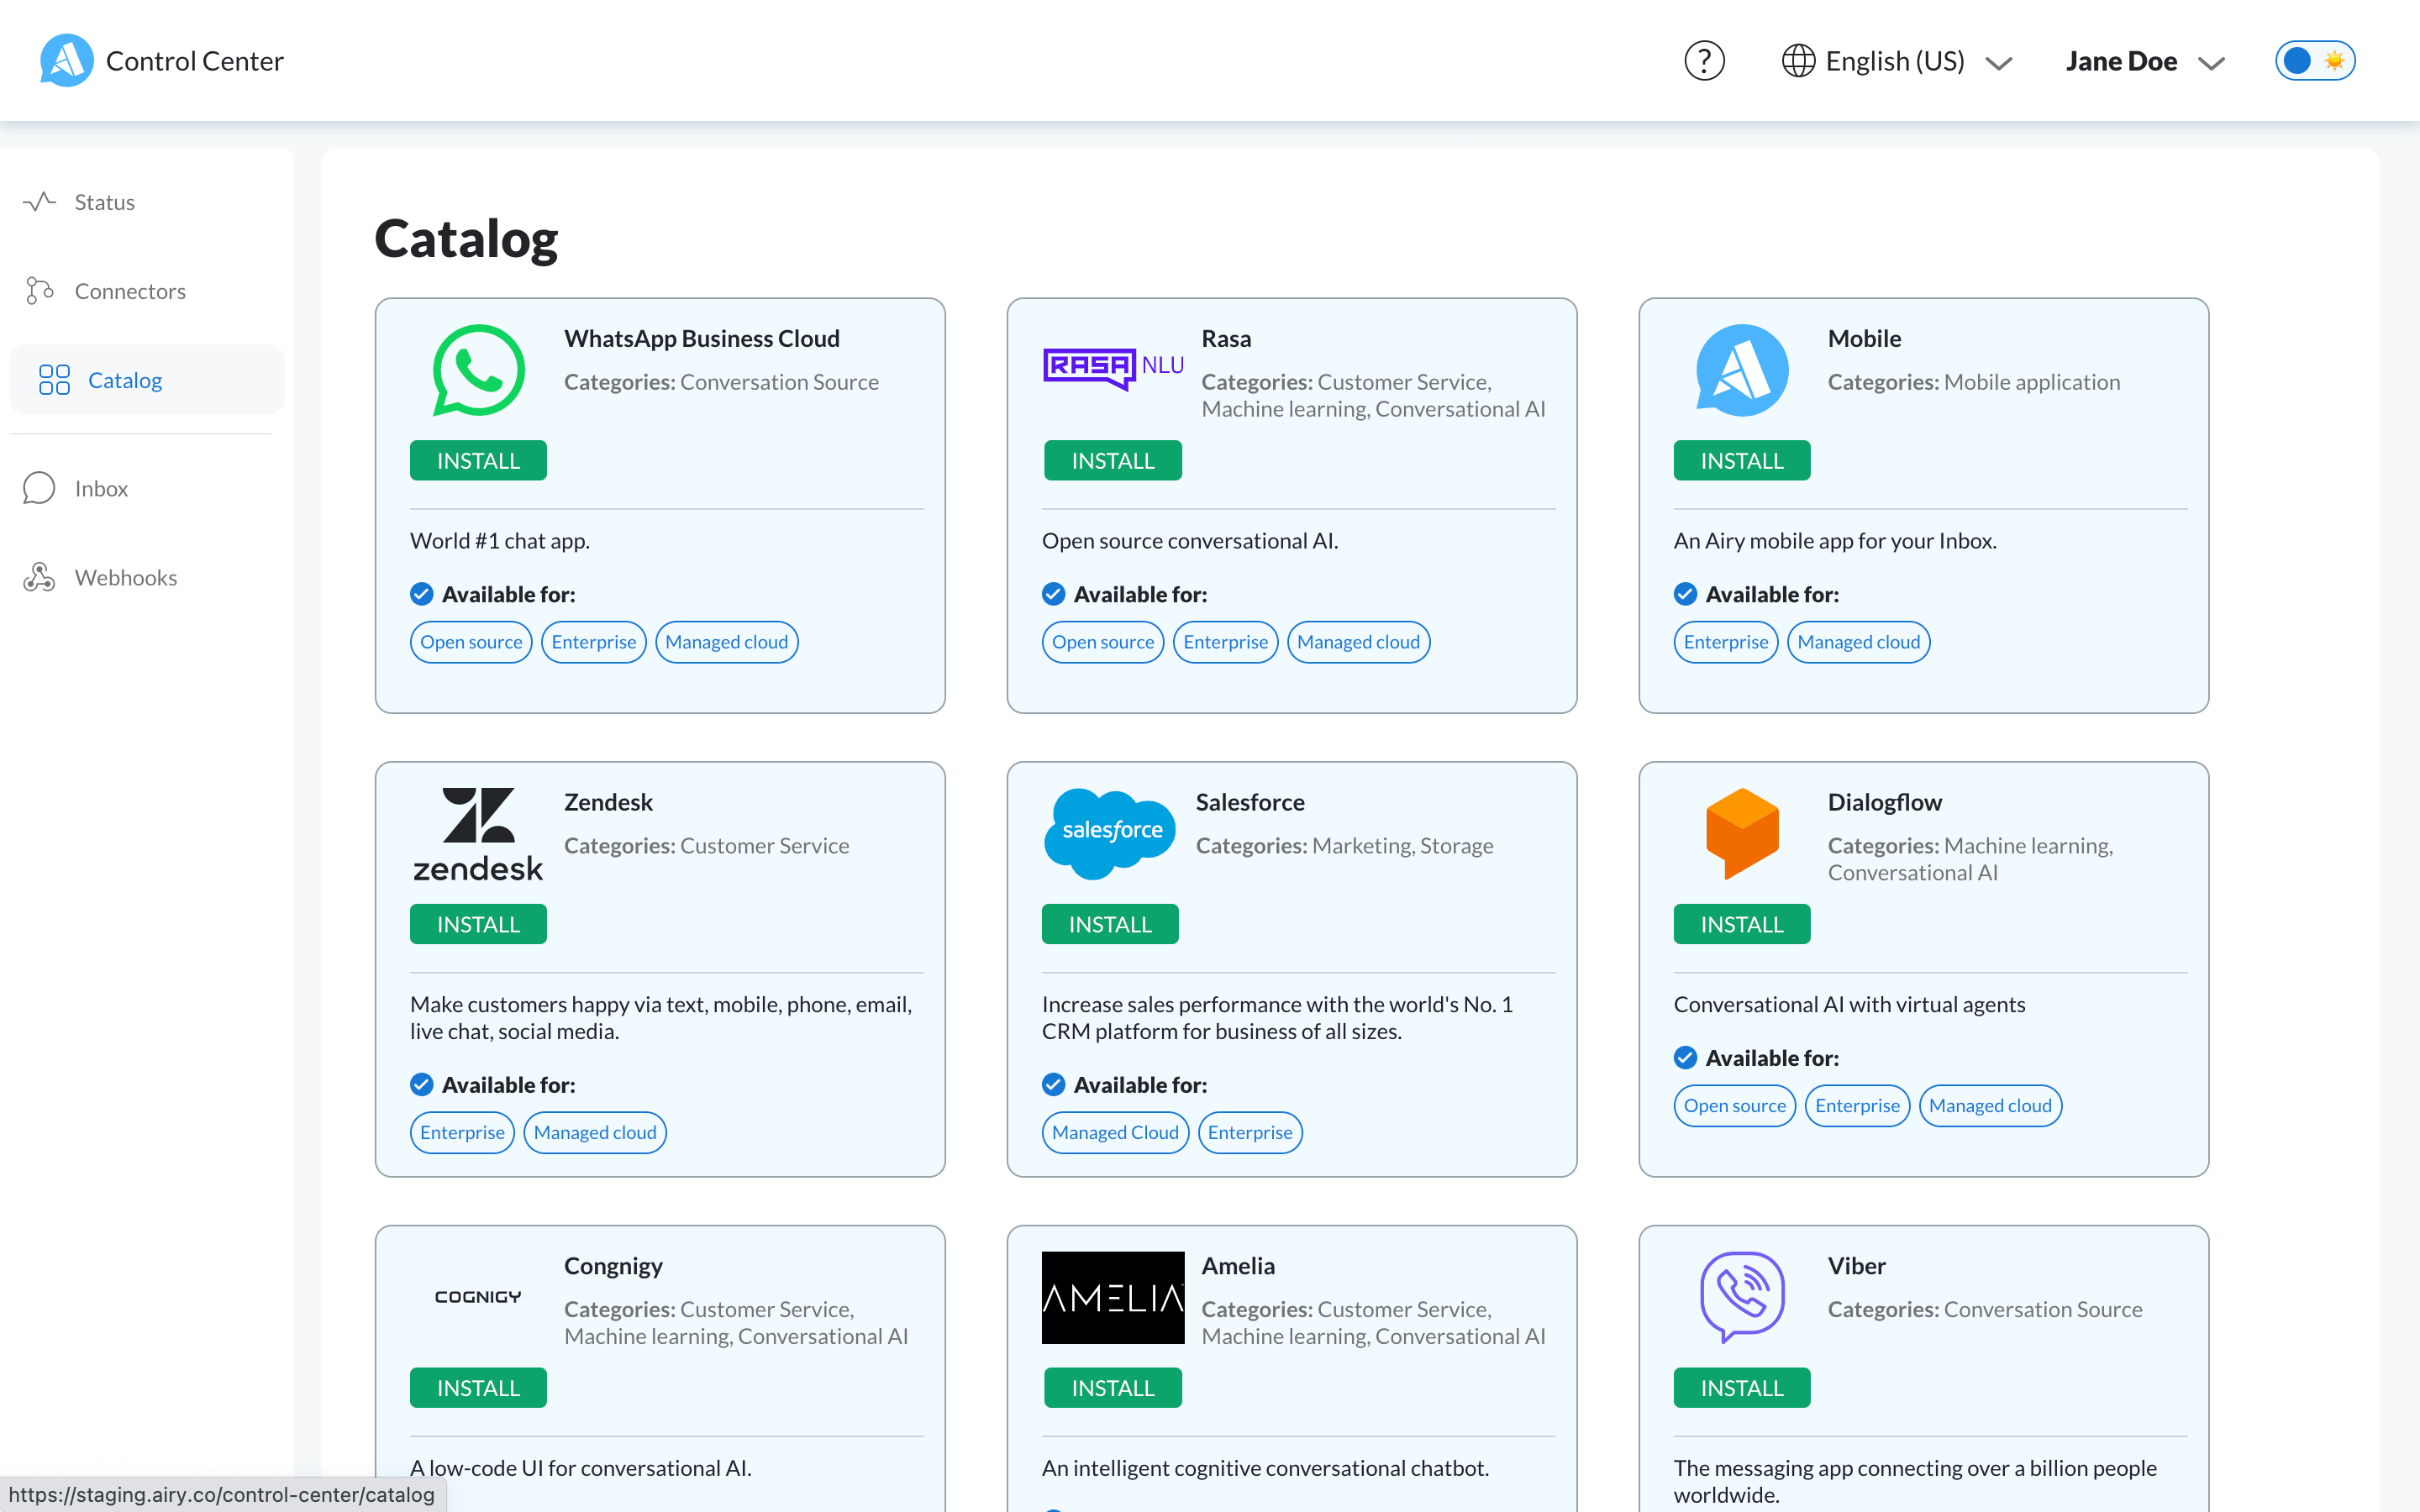The image size is (2420, 1512).
Task: Click the Zendesk logo
Action: (478, 833)
